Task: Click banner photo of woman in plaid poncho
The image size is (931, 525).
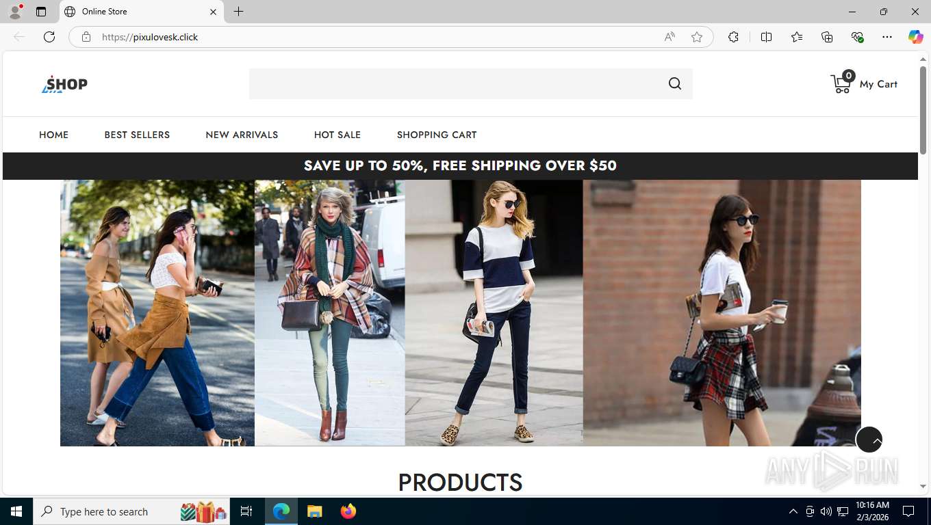Action: [x=330, y=313]
